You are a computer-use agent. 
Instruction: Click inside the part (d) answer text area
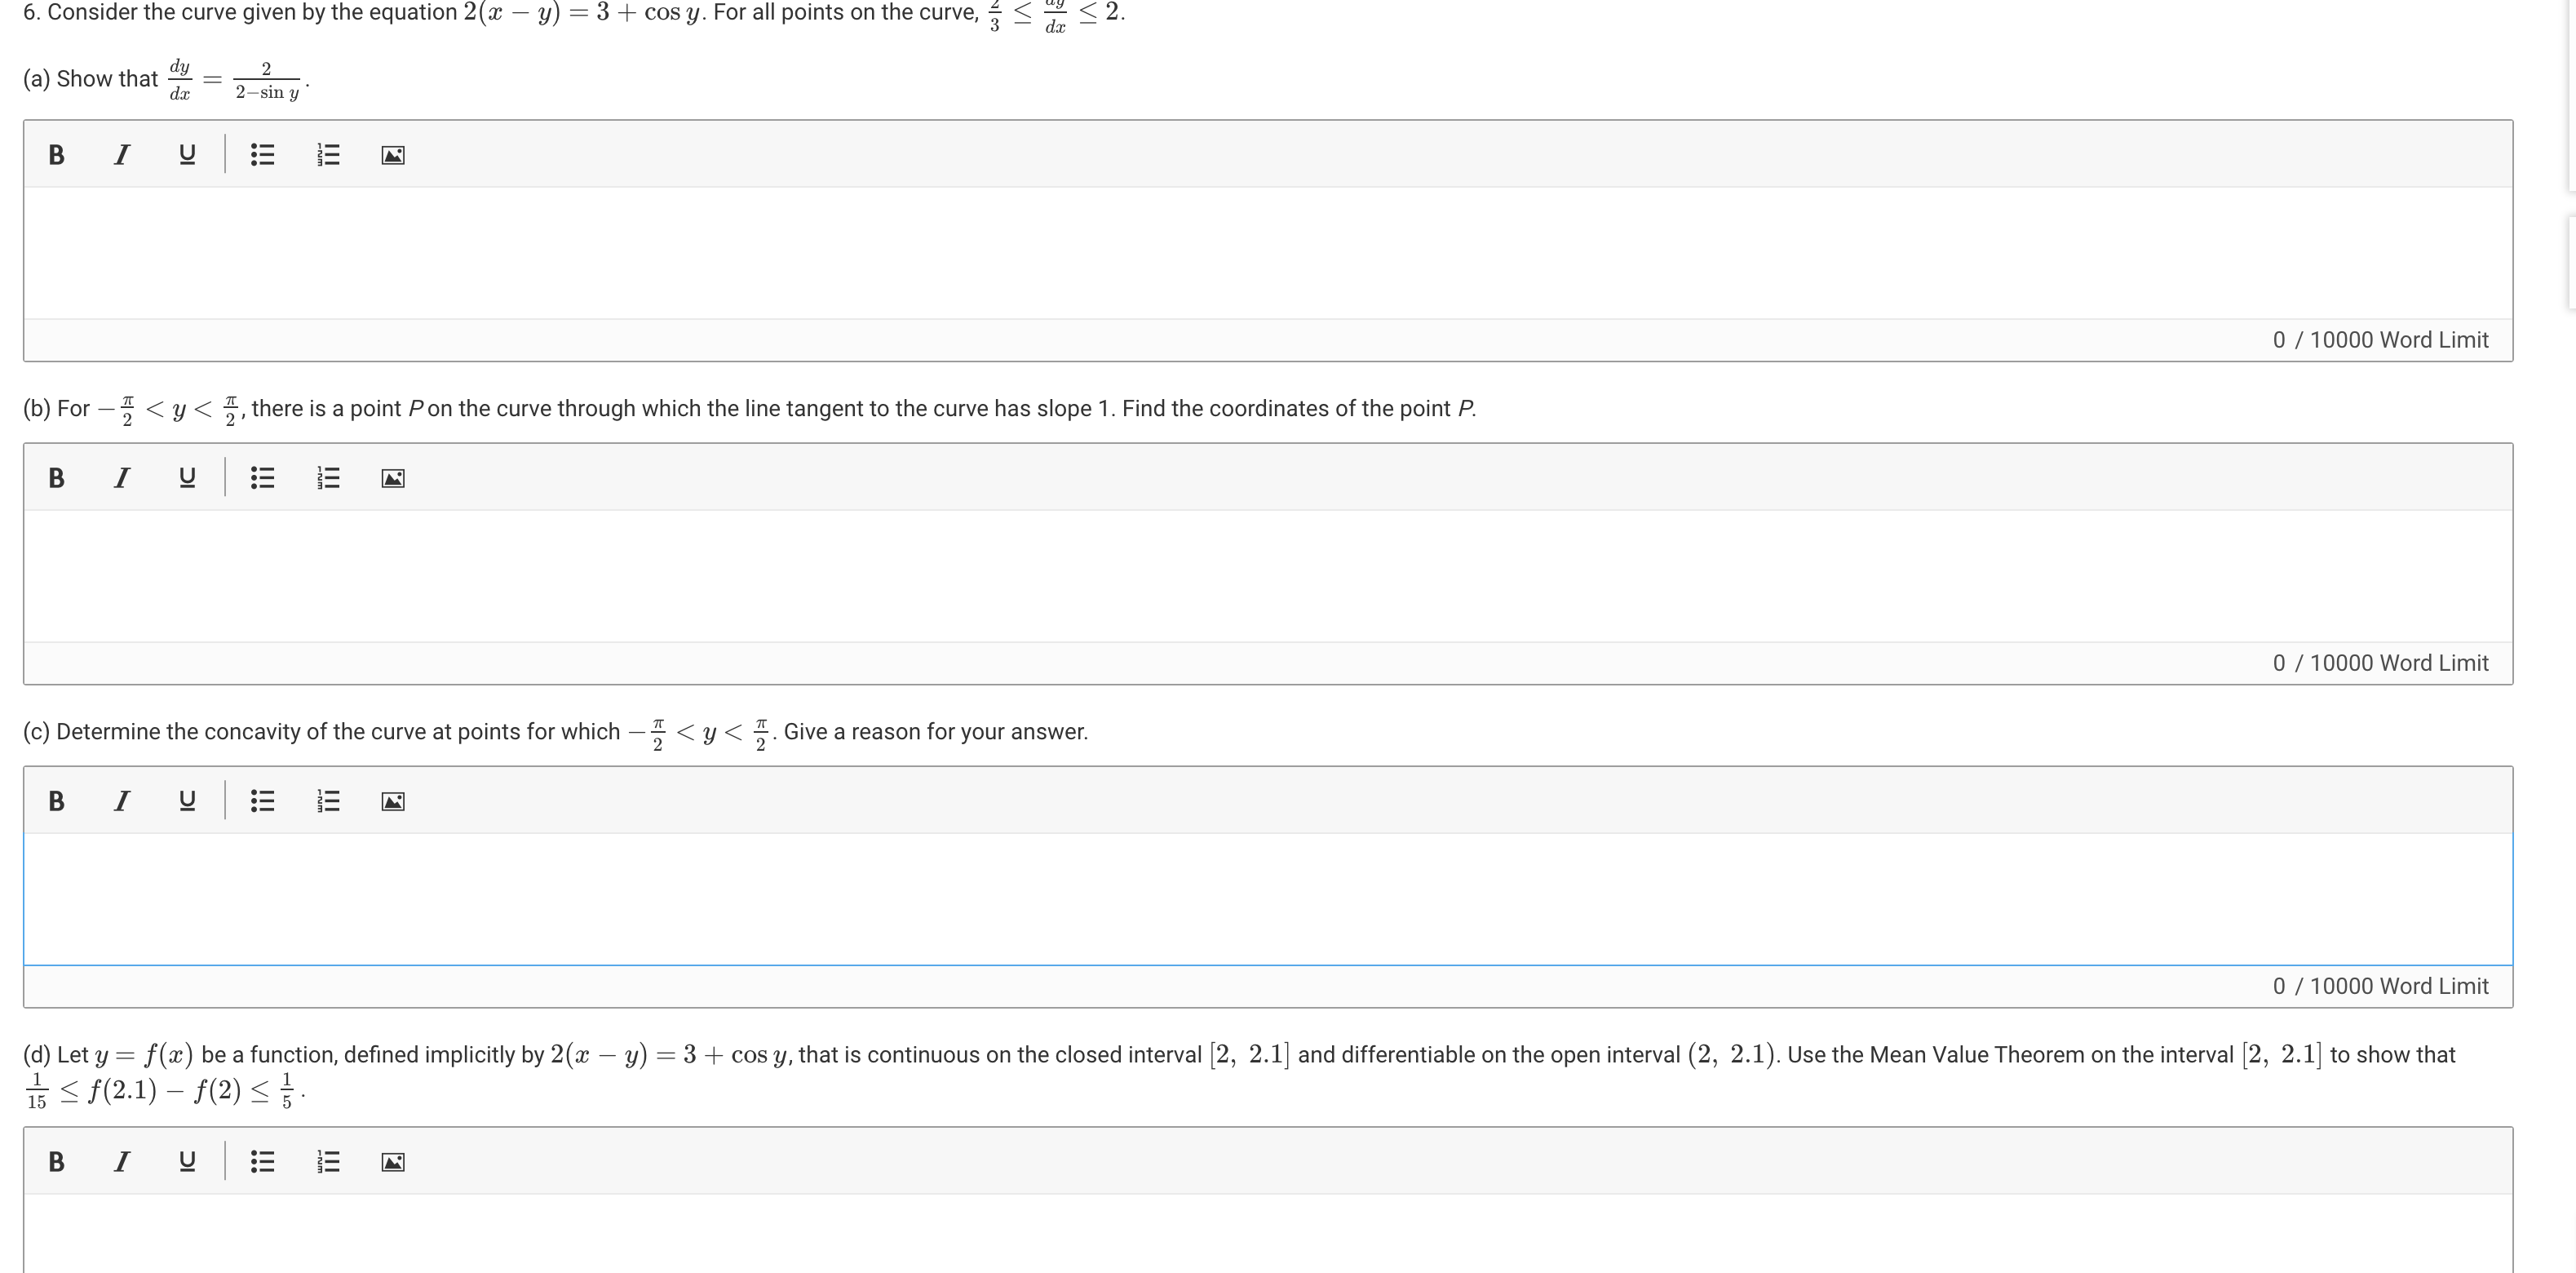click(x=1280, y=1235)
